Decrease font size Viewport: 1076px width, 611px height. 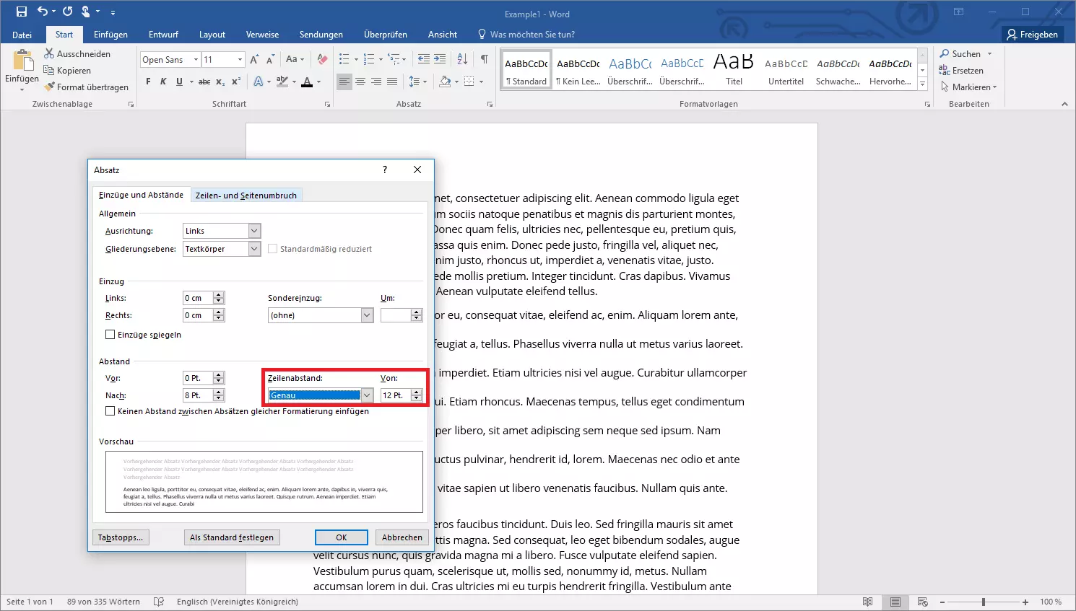(270, 59)
